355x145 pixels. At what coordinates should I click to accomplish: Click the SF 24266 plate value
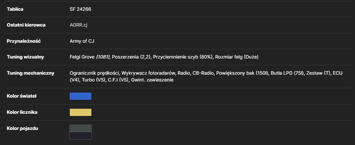(x=80, y=9)
